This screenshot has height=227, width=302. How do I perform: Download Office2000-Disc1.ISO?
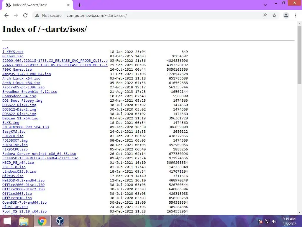click(x=23, y=185)
